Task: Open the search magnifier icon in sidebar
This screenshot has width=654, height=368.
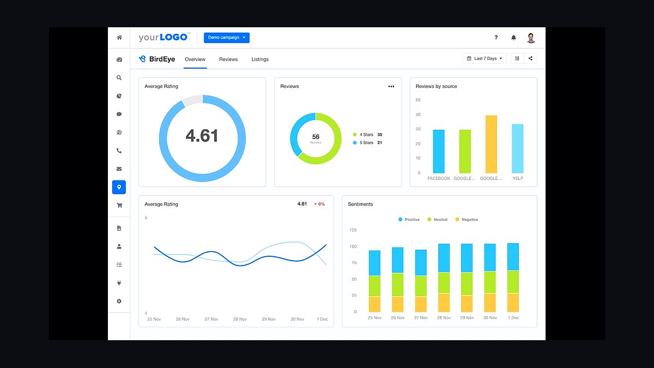Action: coord(119,78)
